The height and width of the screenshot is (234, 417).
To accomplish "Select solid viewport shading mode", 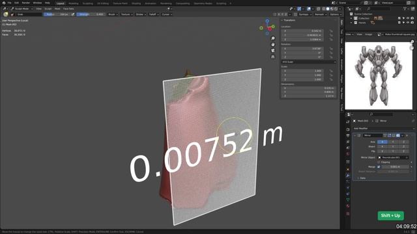I will point(328,8).
